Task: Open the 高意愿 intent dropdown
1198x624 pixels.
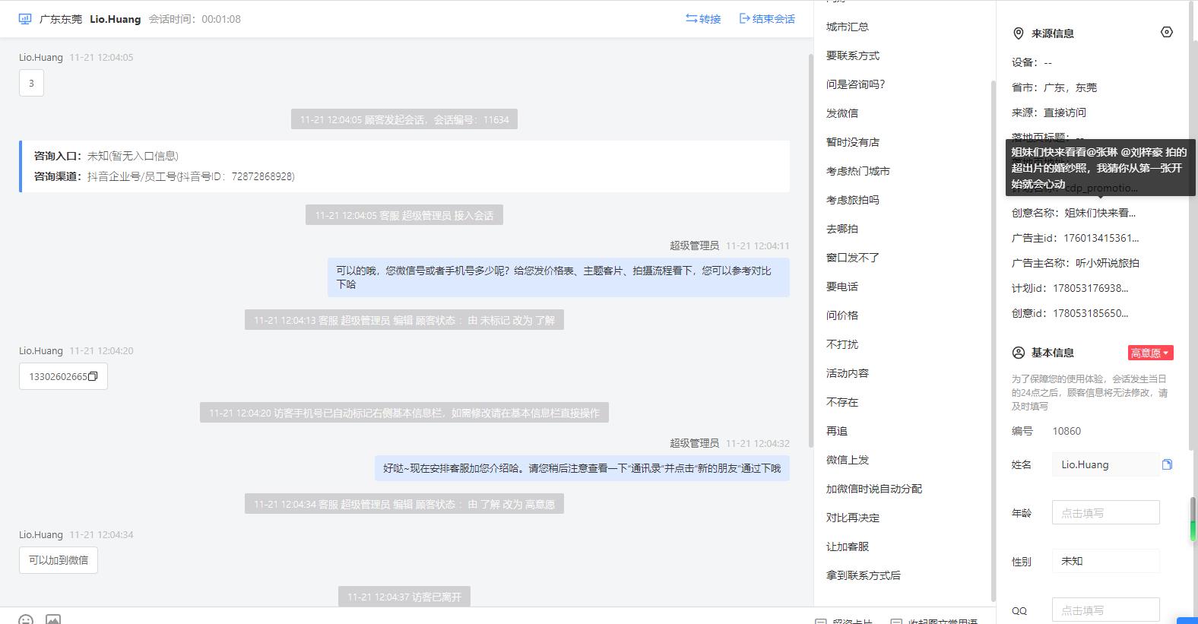Action: [x=1150, y=353]
